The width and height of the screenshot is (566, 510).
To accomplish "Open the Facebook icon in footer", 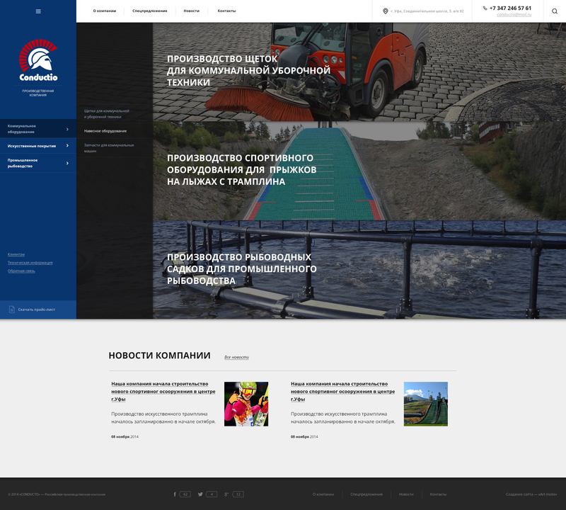I will tap(175, 494).
